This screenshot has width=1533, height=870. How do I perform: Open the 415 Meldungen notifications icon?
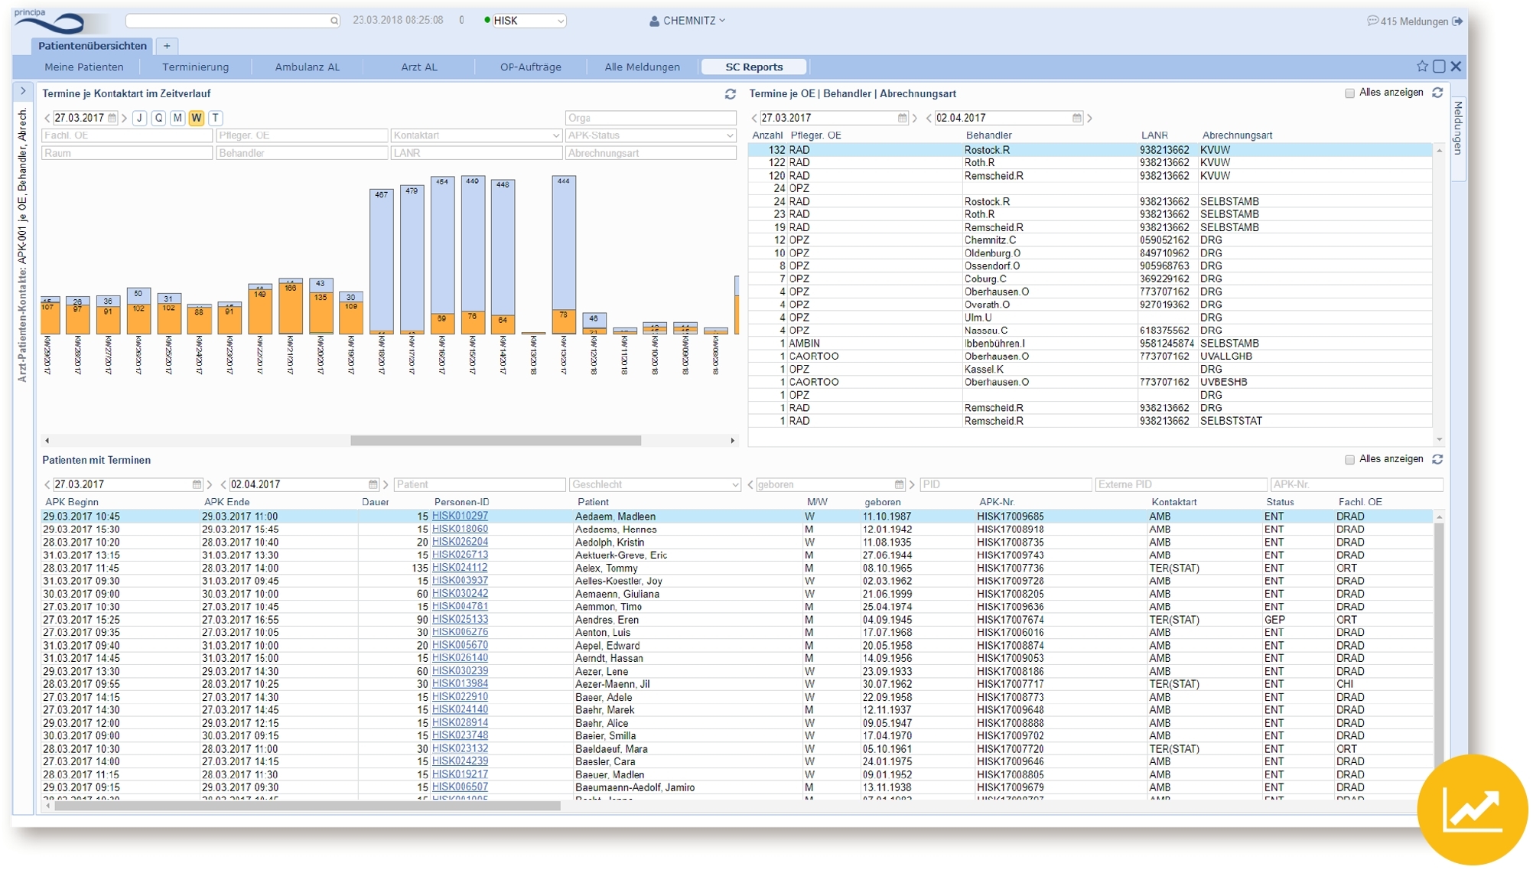[1372, 21]
